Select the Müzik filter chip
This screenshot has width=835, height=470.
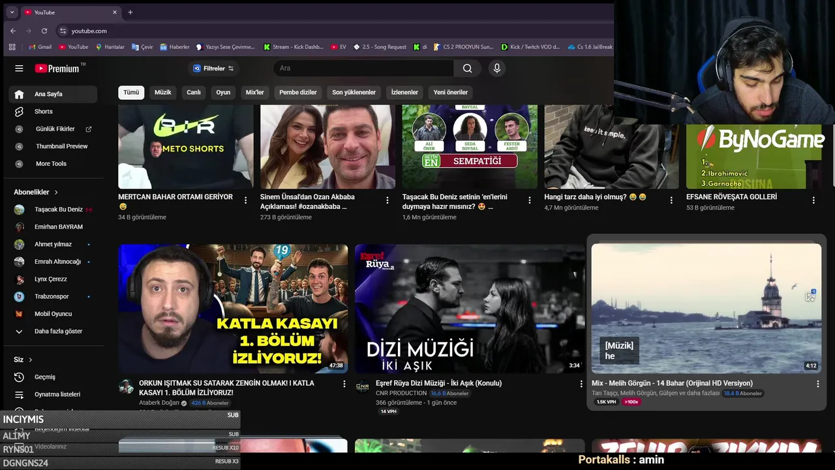pos(162,92)
